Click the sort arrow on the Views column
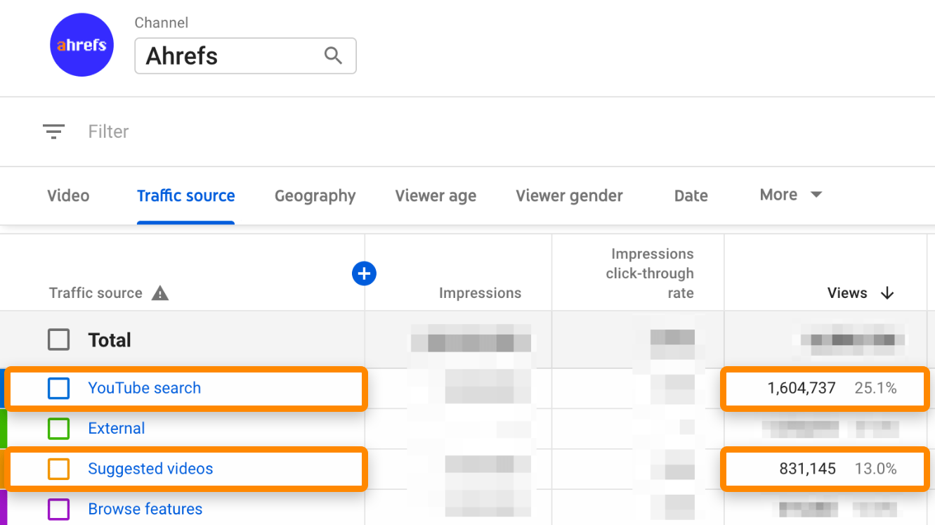Screen dimensions: 935x525 pyautogui.click(x=887, y=293)
